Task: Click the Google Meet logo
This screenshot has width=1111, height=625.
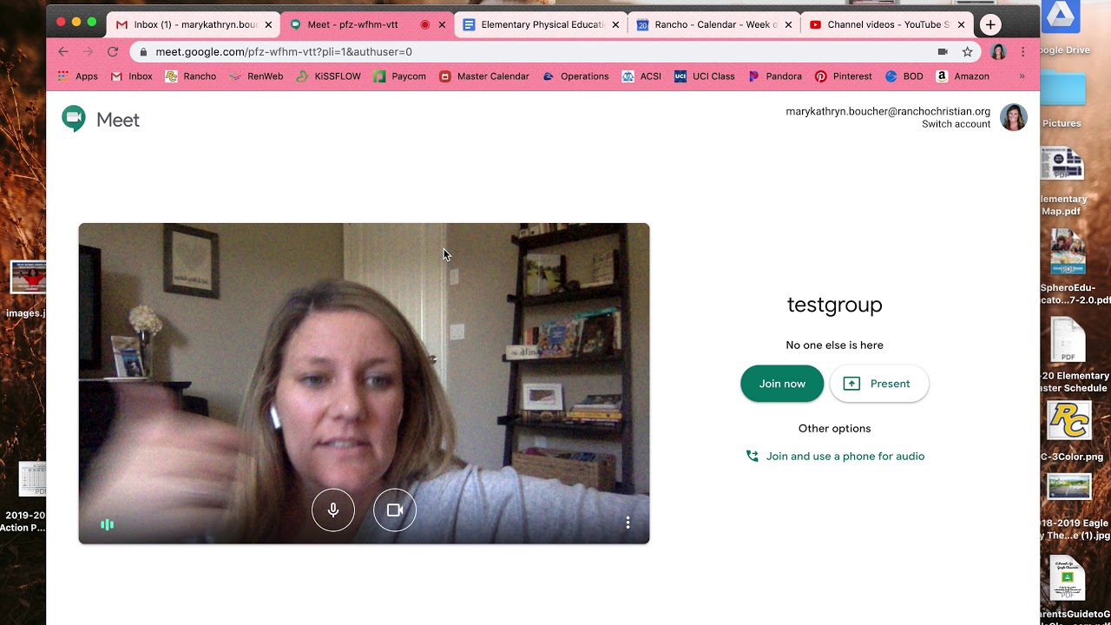Action: coord(101,120)
